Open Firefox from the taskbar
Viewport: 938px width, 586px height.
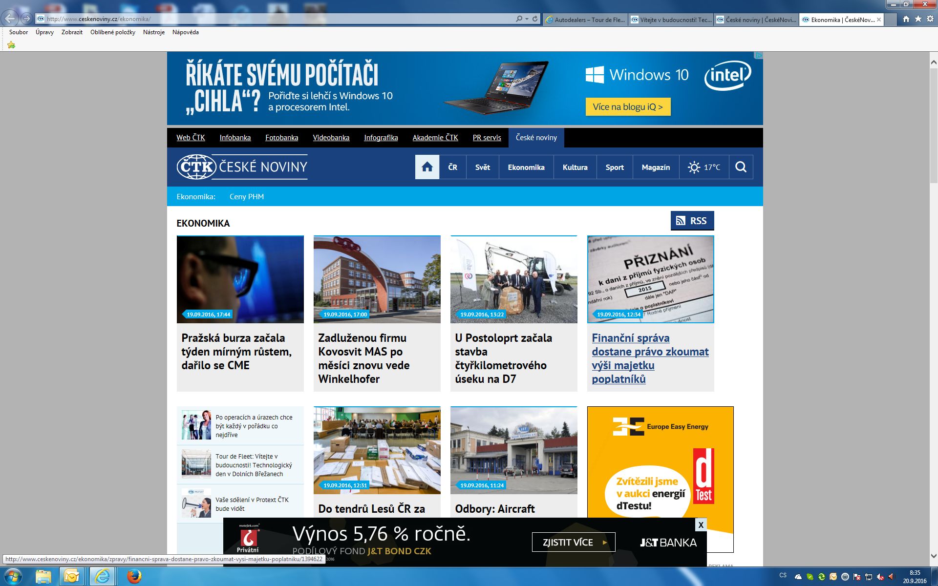click(134, 576)
